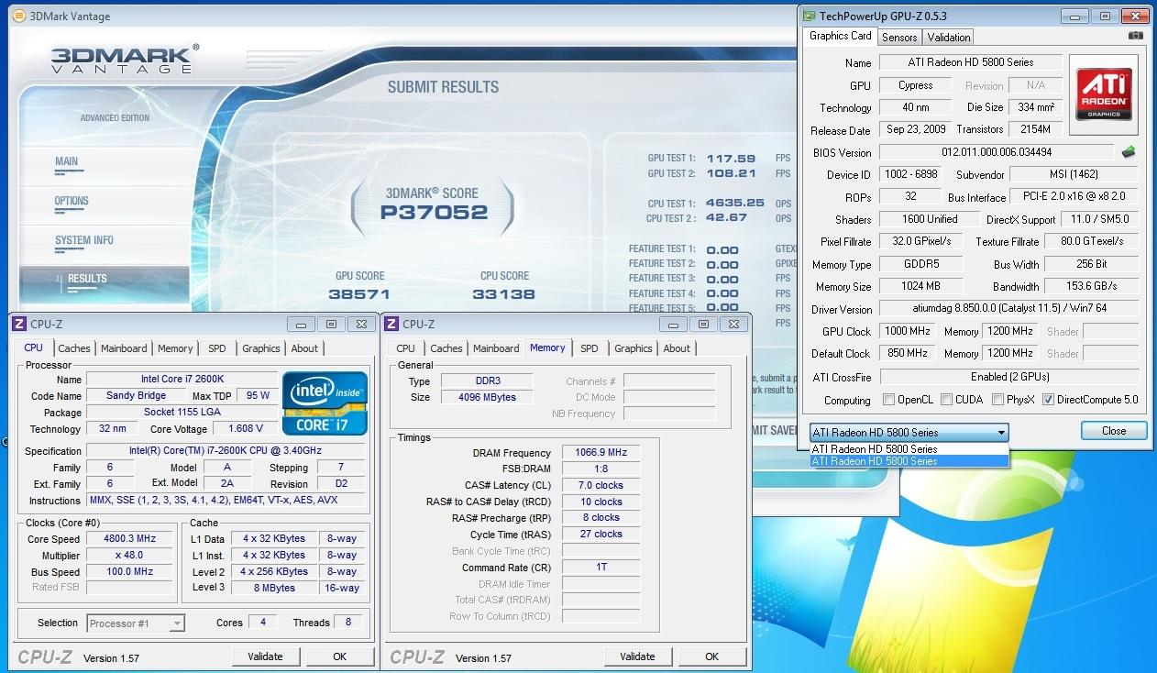This screenshot has height=673, width=1157.
Task: Click the right CPU-Z window title icon
Action: click(391, 324)
